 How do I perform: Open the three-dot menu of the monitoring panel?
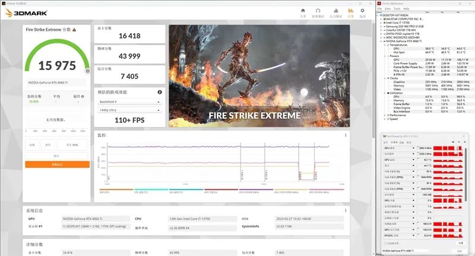tap(346, 135)
